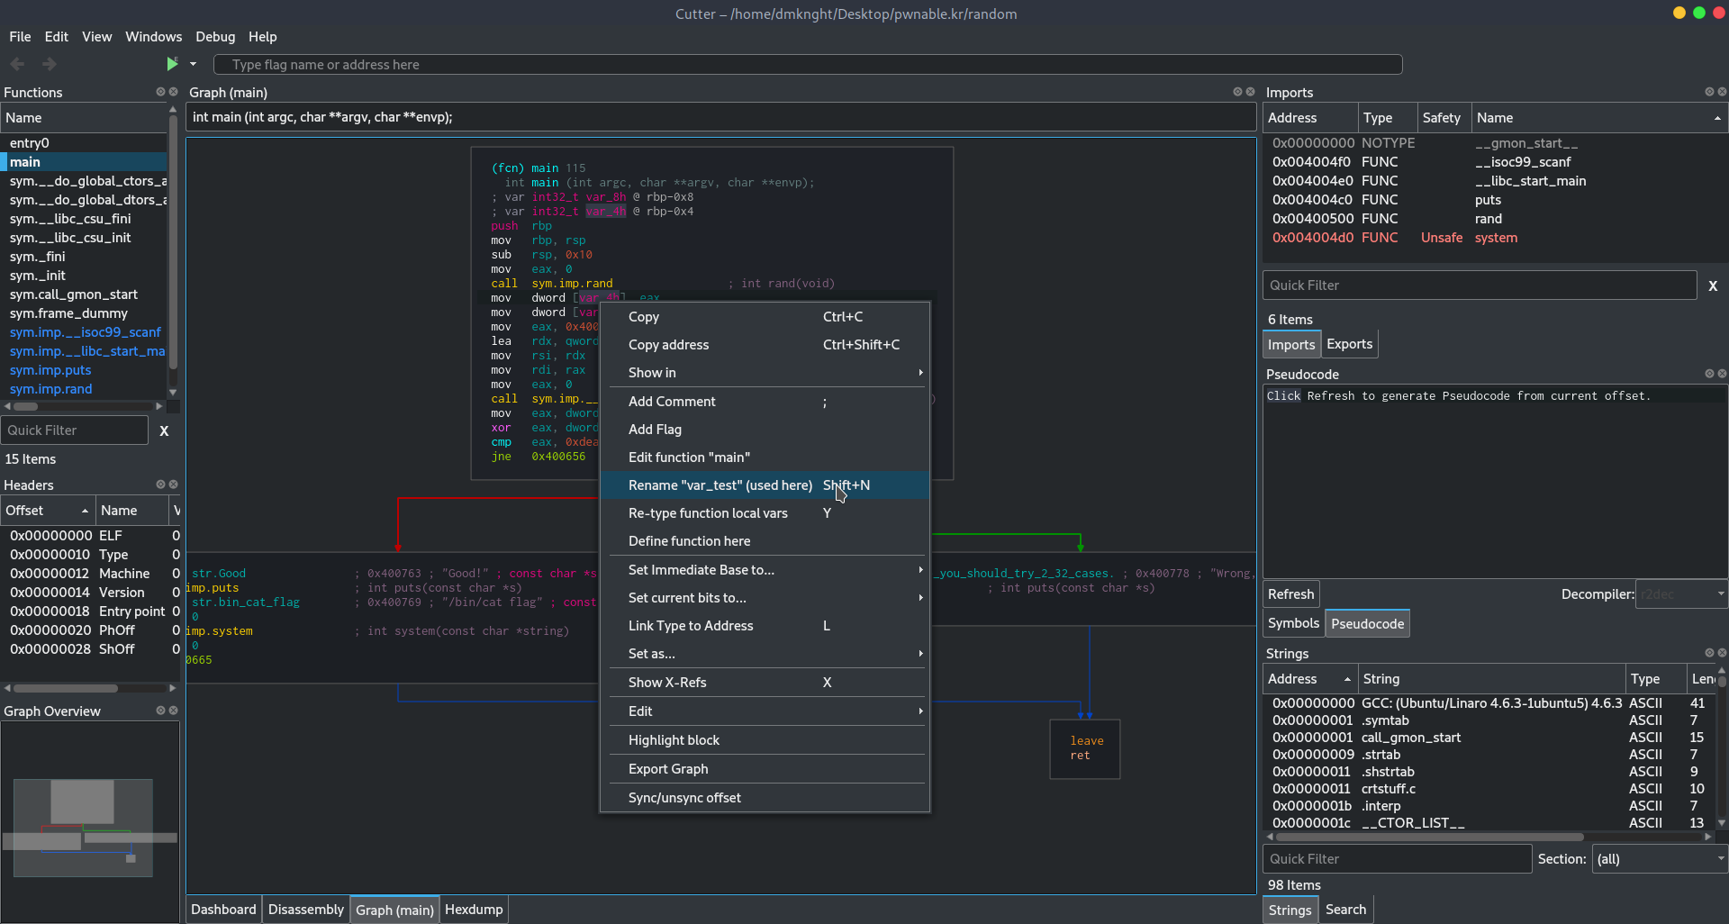Choose Highlight block in context menu
Viewport: 1729px width, 924px height.
[765, 740]
